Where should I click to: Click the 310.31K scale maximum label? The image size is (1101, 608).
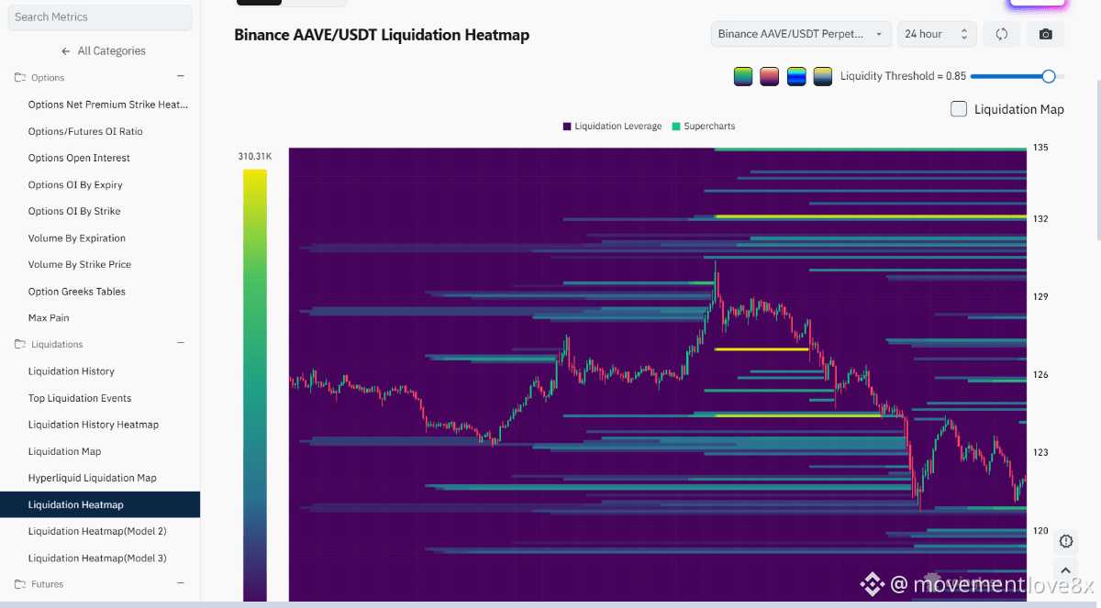tap(254, 157)
